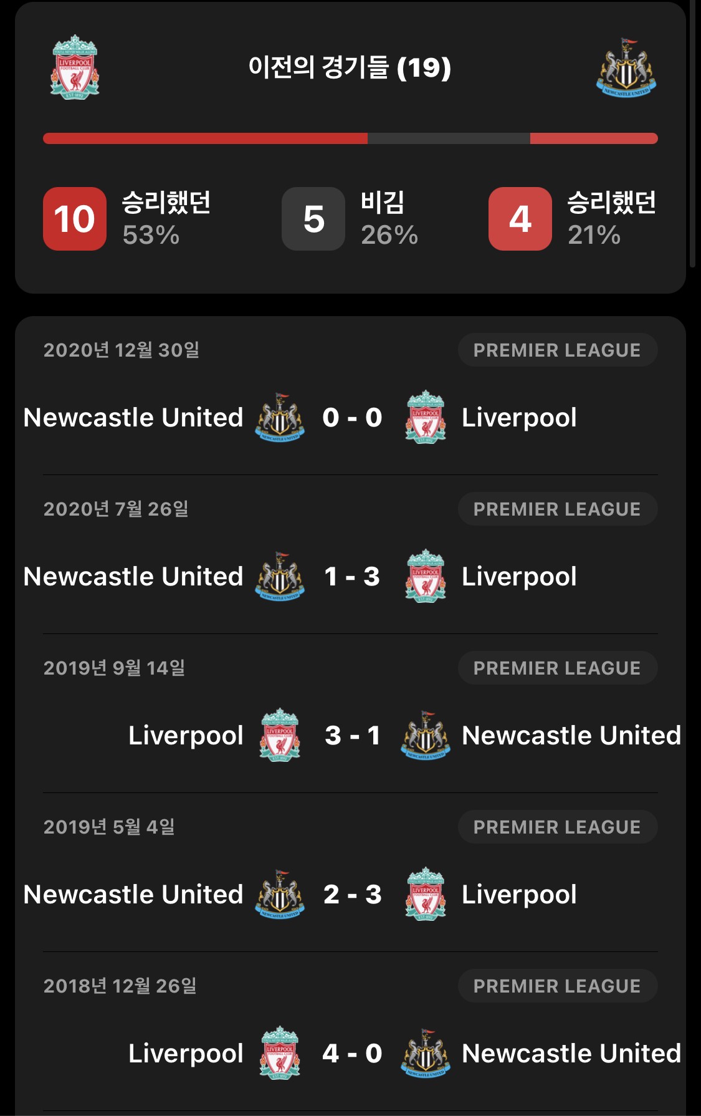Image resolution: width=701 pixels, height=1116 pixels.
Task: Tap the Liverpool crest in the header
Action: coord(75,67)
